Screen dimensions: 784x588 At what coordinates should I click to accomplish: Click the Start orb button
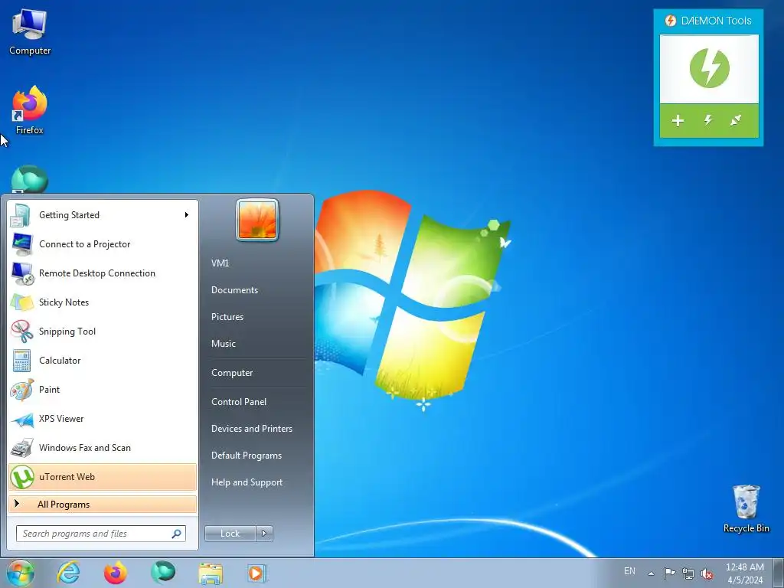coord(21,573)
